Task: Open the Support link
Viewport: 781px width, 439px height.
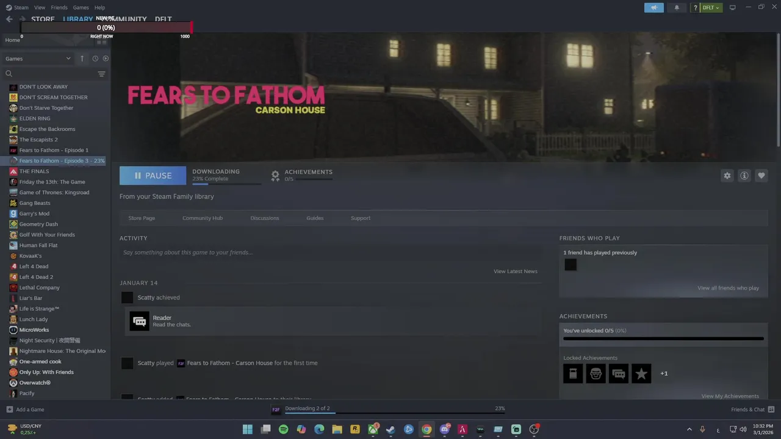Action: click(361, 218)
